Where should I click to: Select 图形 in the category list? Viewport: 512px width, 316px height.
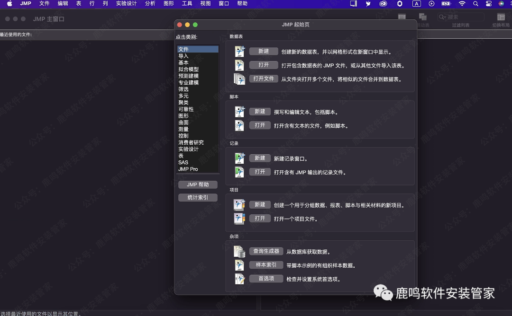pos(198,115)
